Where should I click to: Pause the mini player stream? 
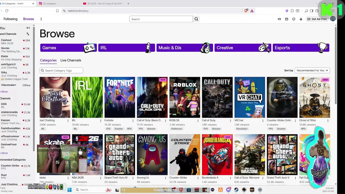(x=67, y=162)
